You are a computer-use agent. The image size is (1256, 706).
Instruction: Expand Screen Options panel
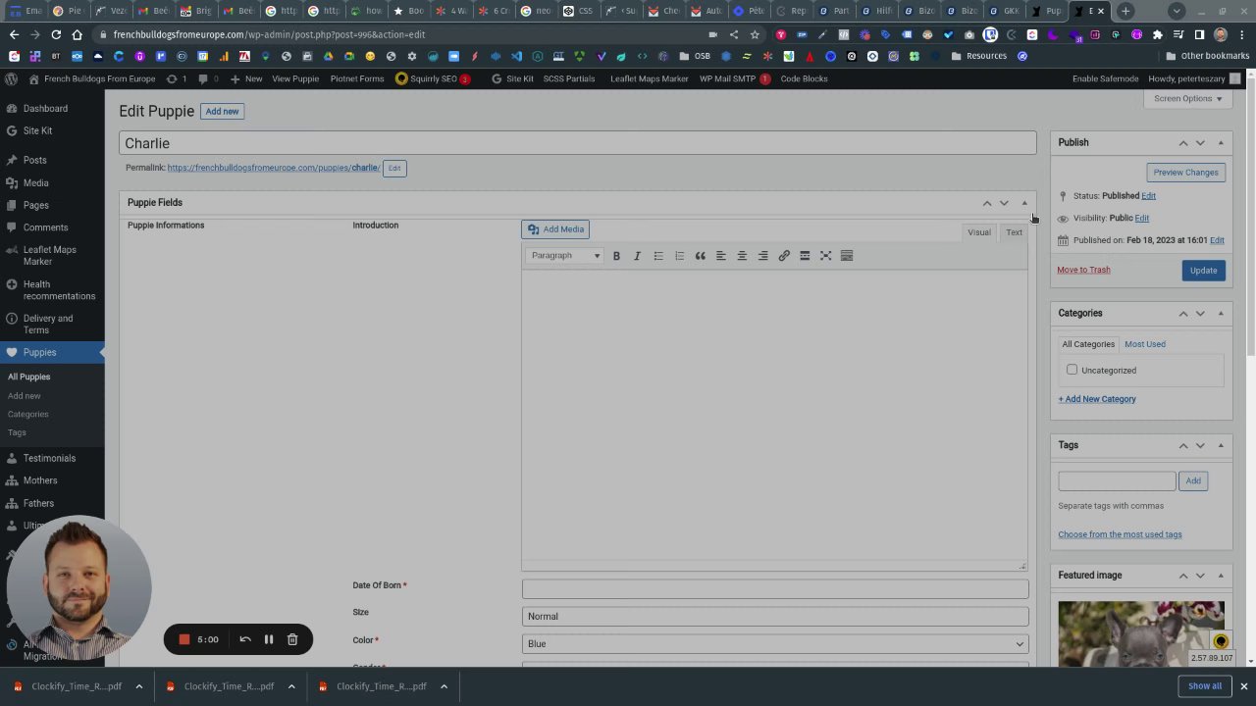pyautogui.click(x=1187, y=98)
